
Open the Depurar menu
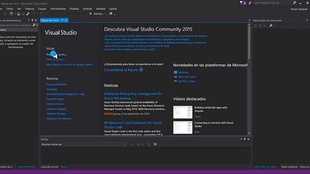click(x=30, y=9)
